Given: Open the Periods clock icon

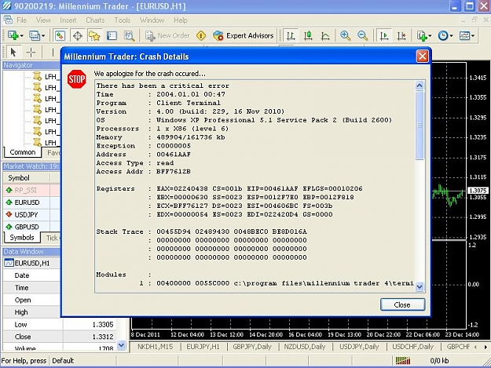Looking at the screenshot, I should click(443, 35).
